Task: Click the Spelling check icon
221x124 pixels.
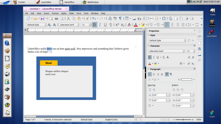Action: pos(115,18)
